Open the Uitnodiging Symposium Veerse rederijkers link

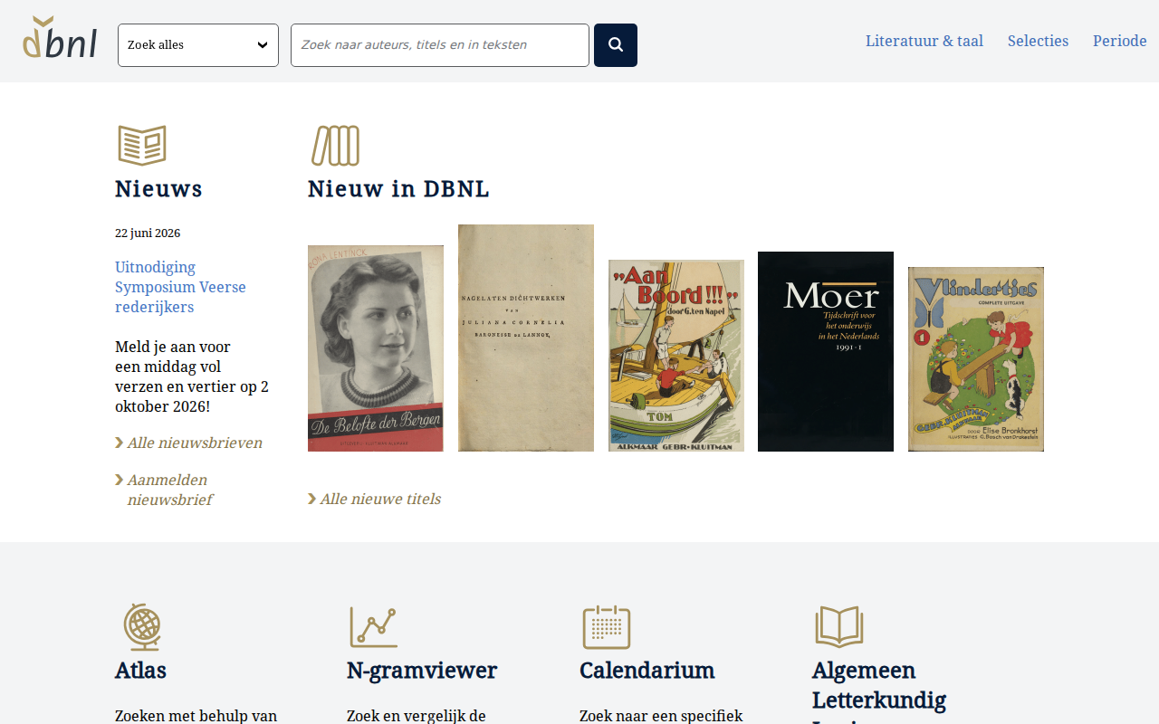[180, 287]
